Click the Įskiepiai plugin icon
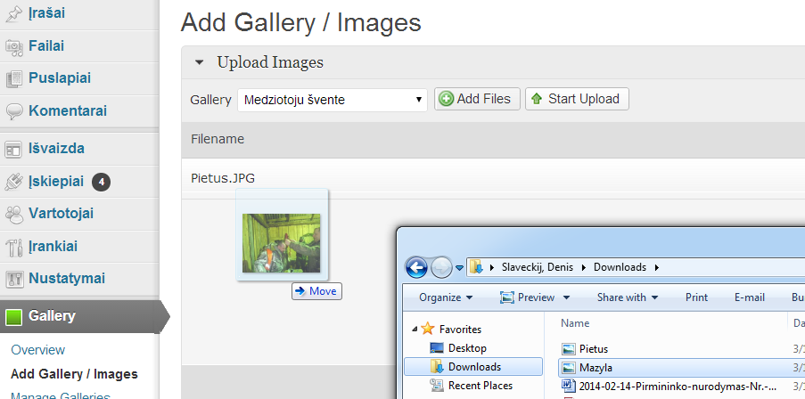This screenshot has height=399, width=805. (x=14, y=182)
